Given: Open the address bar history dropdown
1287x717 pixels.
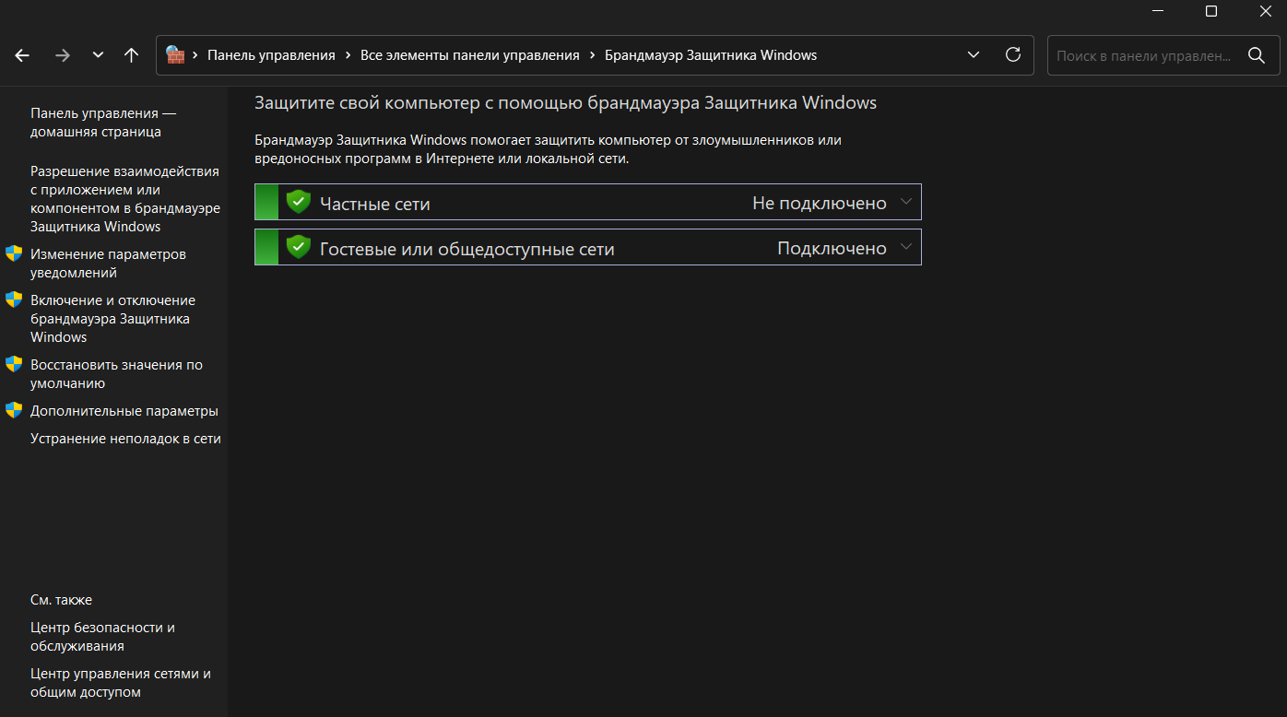Looking at the screenshot, I should tap(974, 55).
